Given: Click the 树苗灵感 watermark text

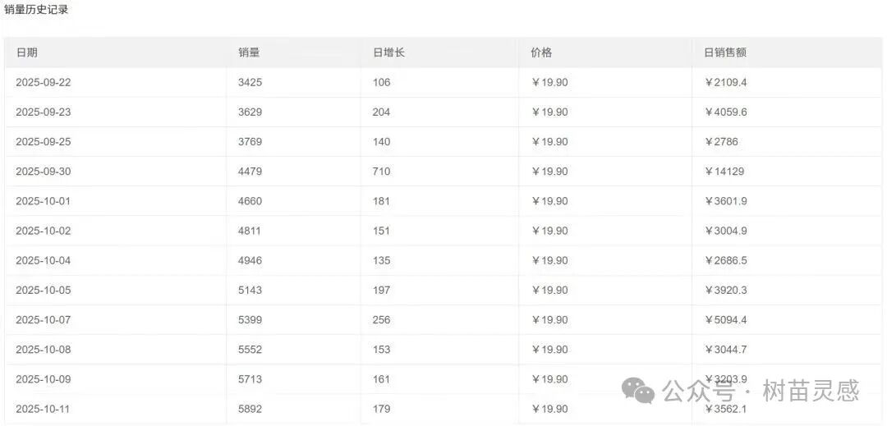Looking at the screenshot, I should (x=811, y=390).
